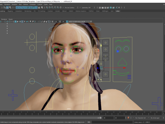Screen dimensions: 165x124
Task: Toggle the highlighted textured display icon
Action: pos(22,22)
